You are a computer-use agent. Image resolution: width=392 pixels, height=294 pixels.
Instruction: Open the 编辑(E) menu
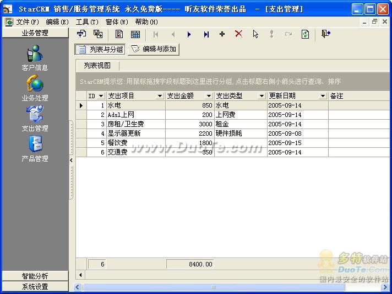[x=57, y=22]
